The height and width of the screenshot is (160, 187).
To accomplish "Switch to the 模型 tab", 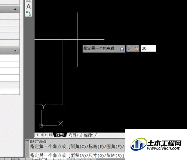I will click(60, 135).
